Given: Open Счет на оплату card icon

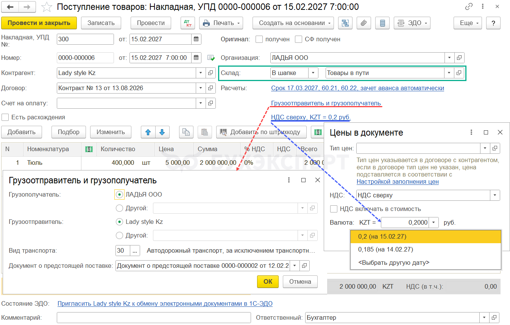Looking at the screenshot, I should point(211,103).
